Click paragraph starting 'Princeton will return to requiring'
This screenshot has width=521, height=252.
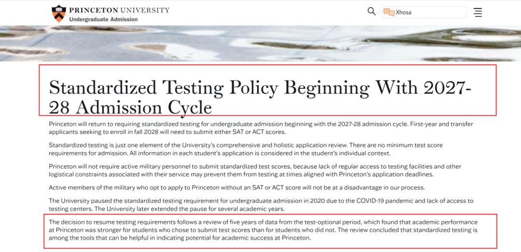pyautogui.click(x=260, y=128)
